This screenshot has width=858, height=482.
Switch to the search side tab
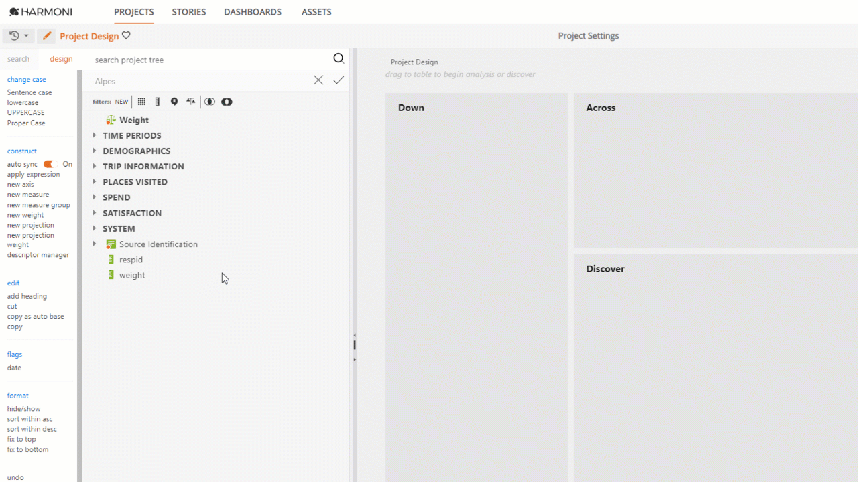pos(19,59)
